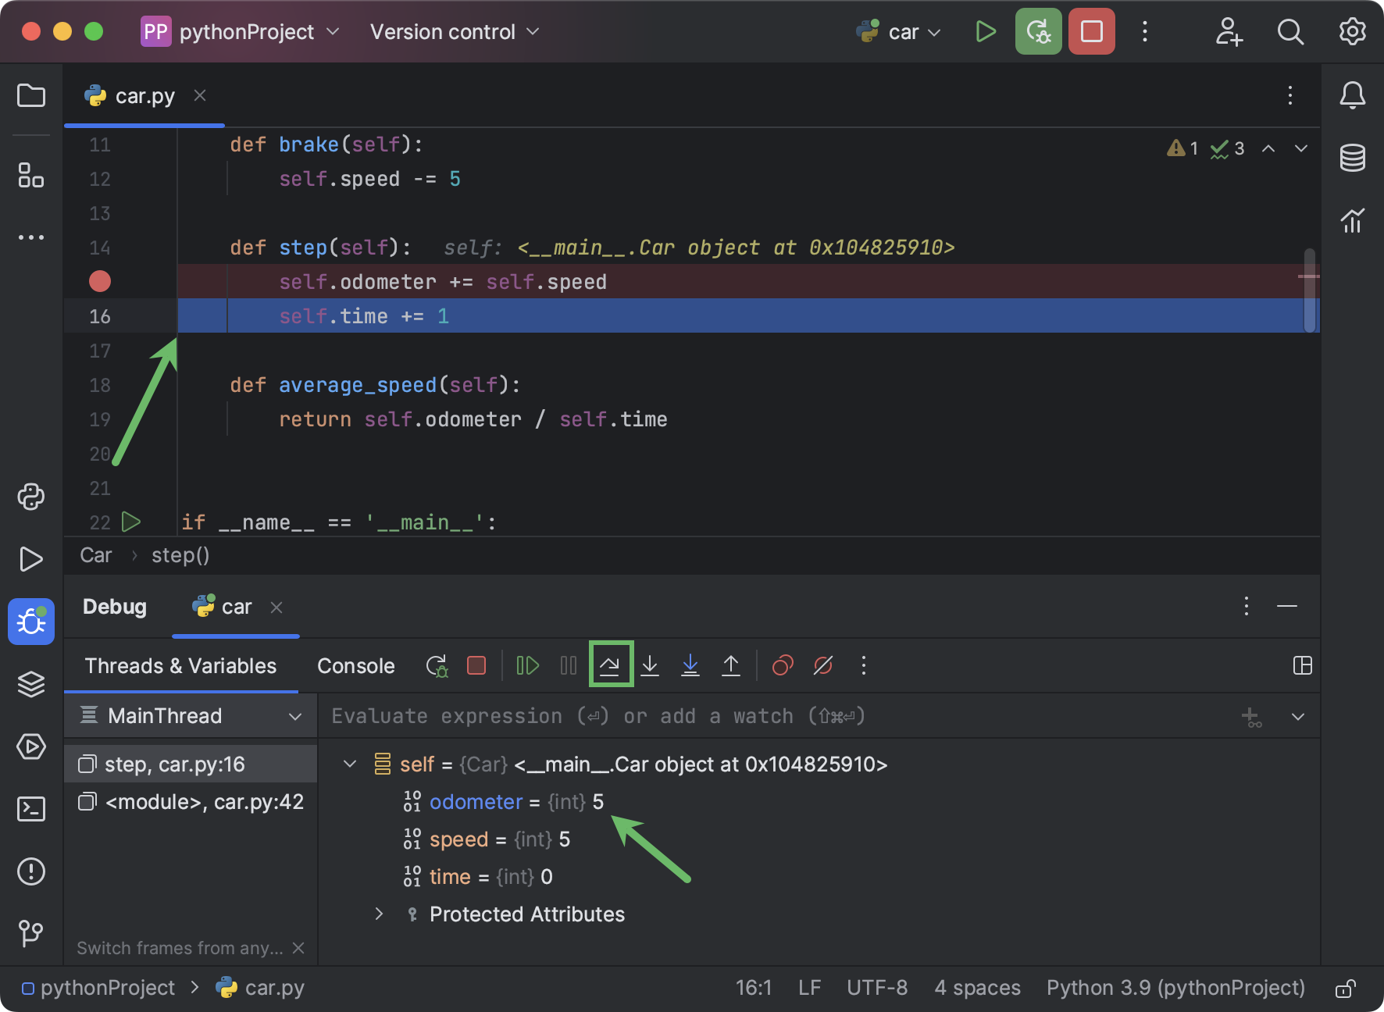Click the UTF-8 encoding widget
1384x1012 pixels.
point(877,989)
